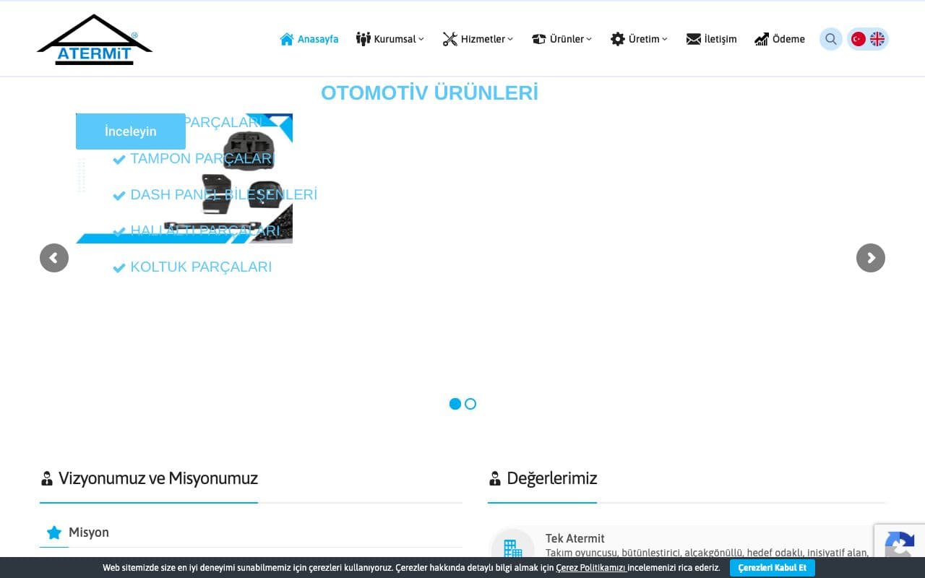
Task: Select the second slider dot
Action: (x=470, y=404)
